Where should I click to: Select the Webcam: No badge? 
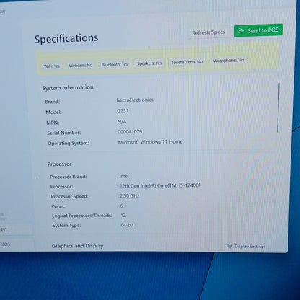point(81,66)
